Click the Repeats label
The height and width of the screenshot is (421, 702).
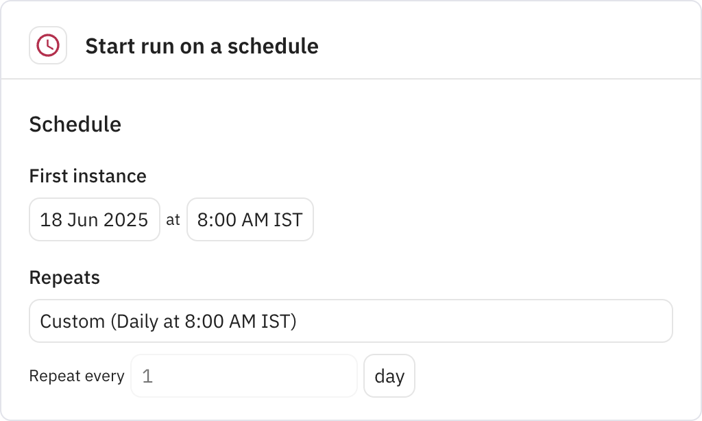[x=64, y=278]
